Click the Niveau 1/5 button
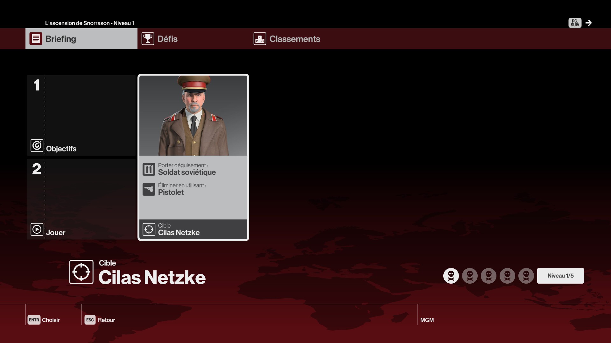The height and width of the screenshot is (343, 611). pos(560,276)
